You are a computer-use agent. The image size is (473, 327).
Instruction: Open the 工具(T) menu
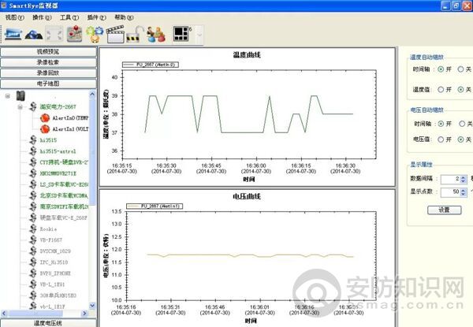coord(69,17)
